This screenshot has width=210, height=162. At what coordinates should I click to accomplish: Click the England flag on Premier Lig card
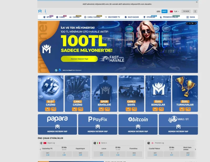pos(153,143)
